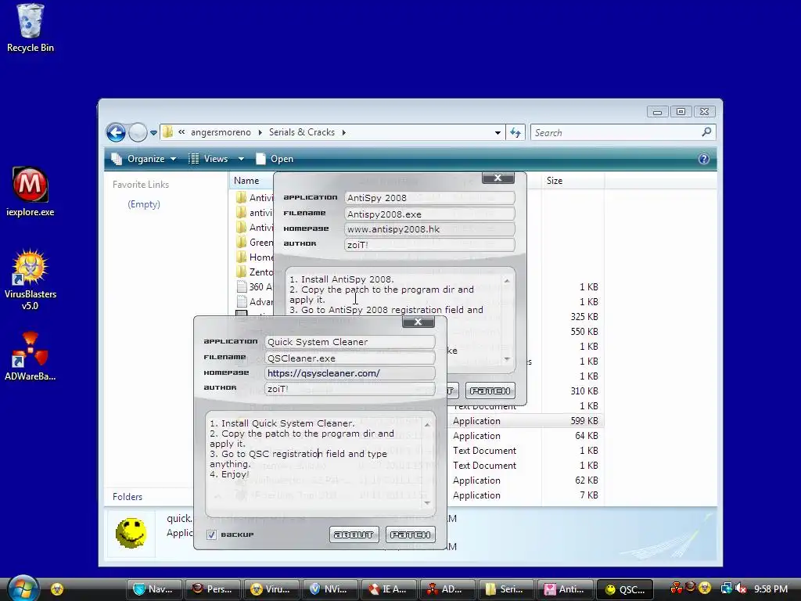Select the Green folder in list
This screenshot has height=601, width=801.
click(254, 243)
